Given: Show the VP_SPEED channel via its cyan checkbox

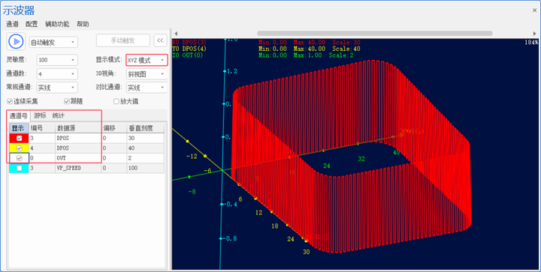Looking at the screenshot, I should tap(20, 168).
